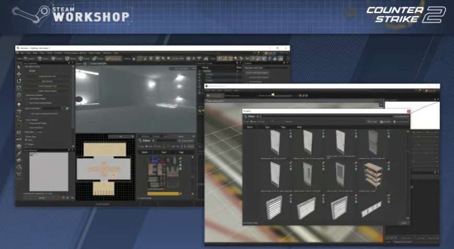
Task: Open the lighting-mode dropdown next to the Layout label
Action: click(x=98, y=64)
